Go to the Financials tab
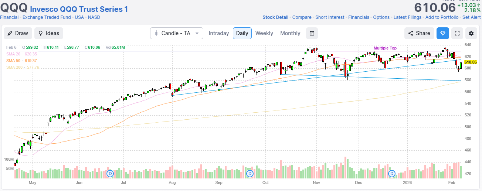Screen dimensions: 482x191 point(359,17)
